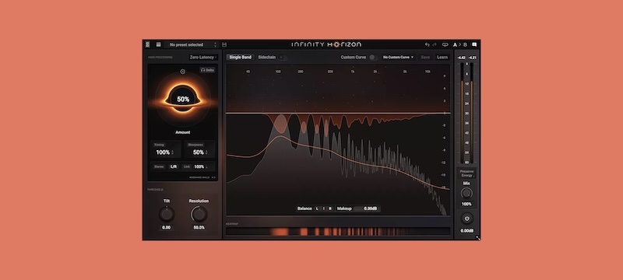This screenshot has width=623, height=280.
Task: Open the help speech-bubble icon
Action: click(x=474, y=45)
